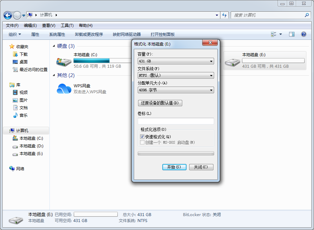314x230 pixels.
Task: Click 关闭(C) button in dialog
Action: 201,167
